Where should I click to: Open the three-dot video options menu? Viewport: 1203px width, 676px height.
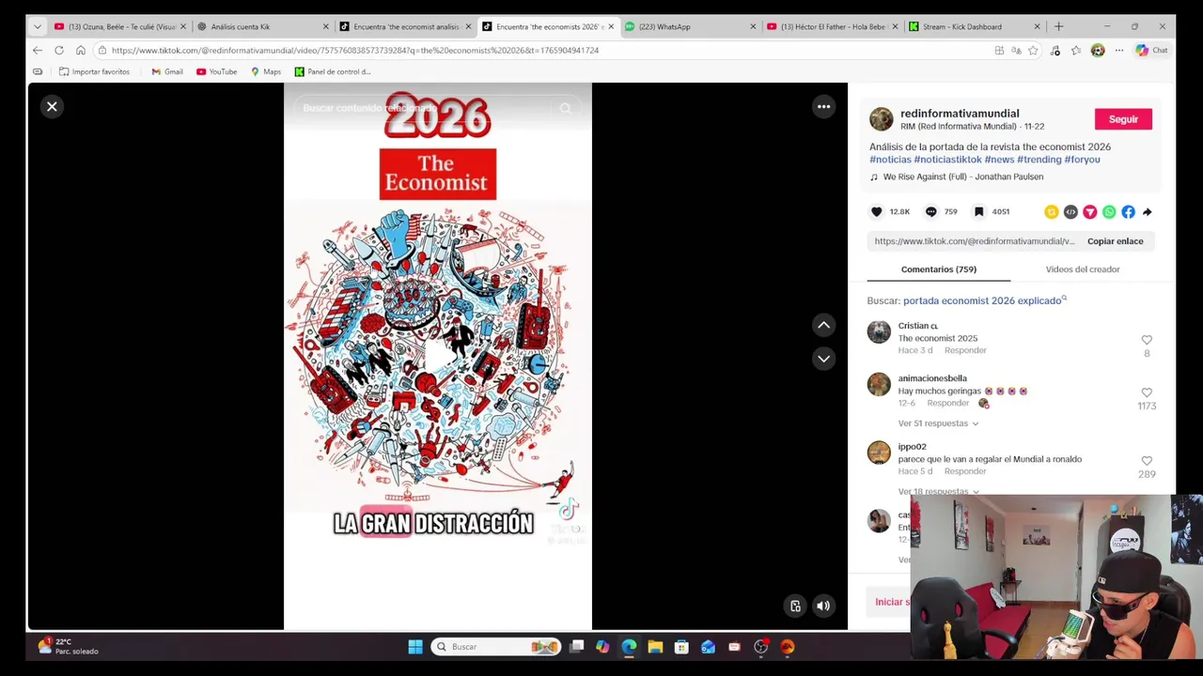coord(823,107)
